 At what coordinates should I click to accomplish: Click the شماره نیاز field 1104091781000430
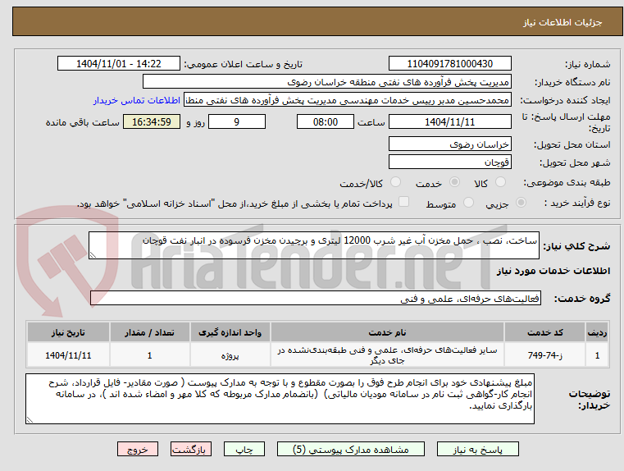pyautogui.click(x=449, y=63)
